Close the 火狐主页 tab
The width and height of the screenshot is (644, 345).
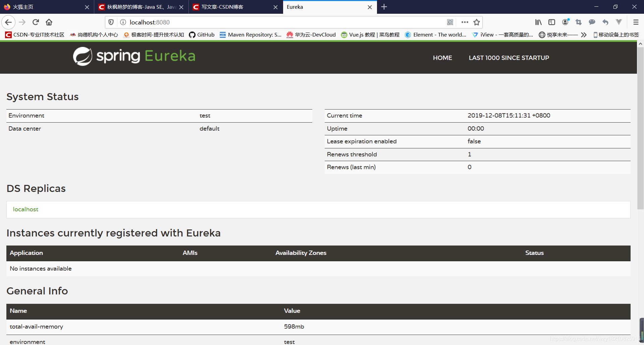click(x=87, y=7)
